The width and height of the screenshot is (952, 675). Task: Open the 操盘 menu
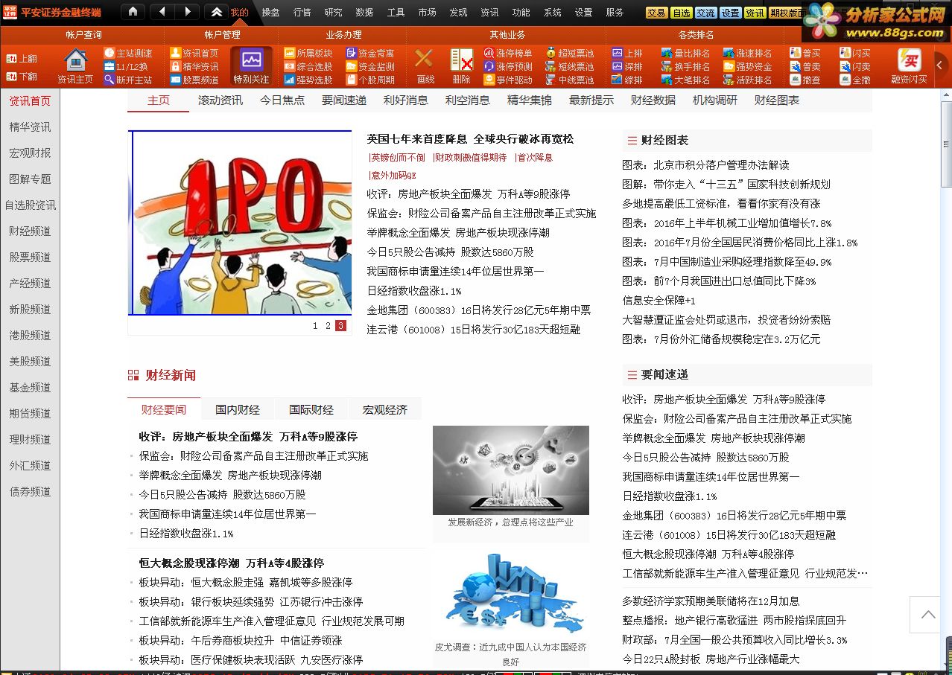(270, 12)
